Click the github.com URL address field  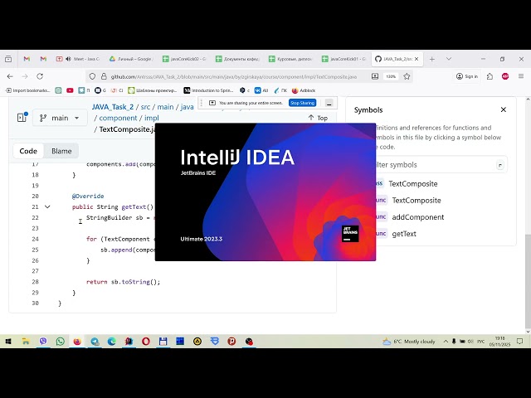tap(234, 77)
